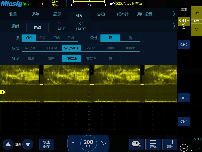Expand trigger submenu with right chevron
The width and height of the screenshot is (202, 152).
click(174, 26)
